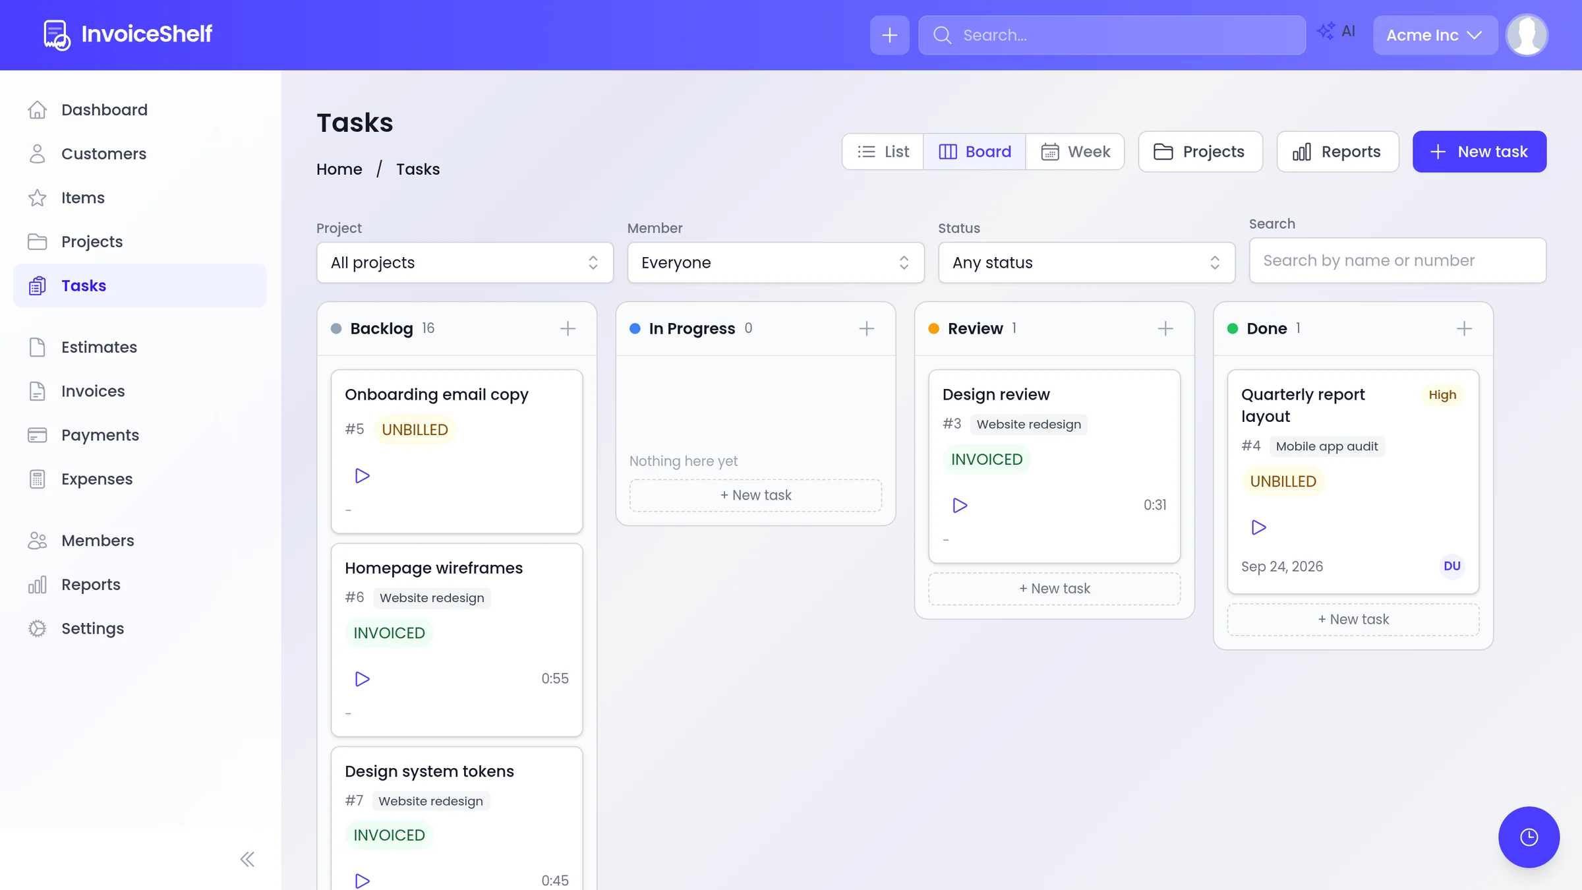
Task: Open Expenses in sidebar
Action: coord(140,479)
